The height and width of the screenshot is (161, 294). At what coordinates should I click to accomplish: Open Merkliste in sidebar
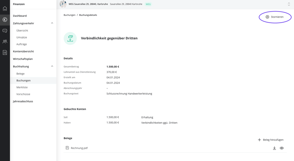pyautogui.click(x=22, y=87)
